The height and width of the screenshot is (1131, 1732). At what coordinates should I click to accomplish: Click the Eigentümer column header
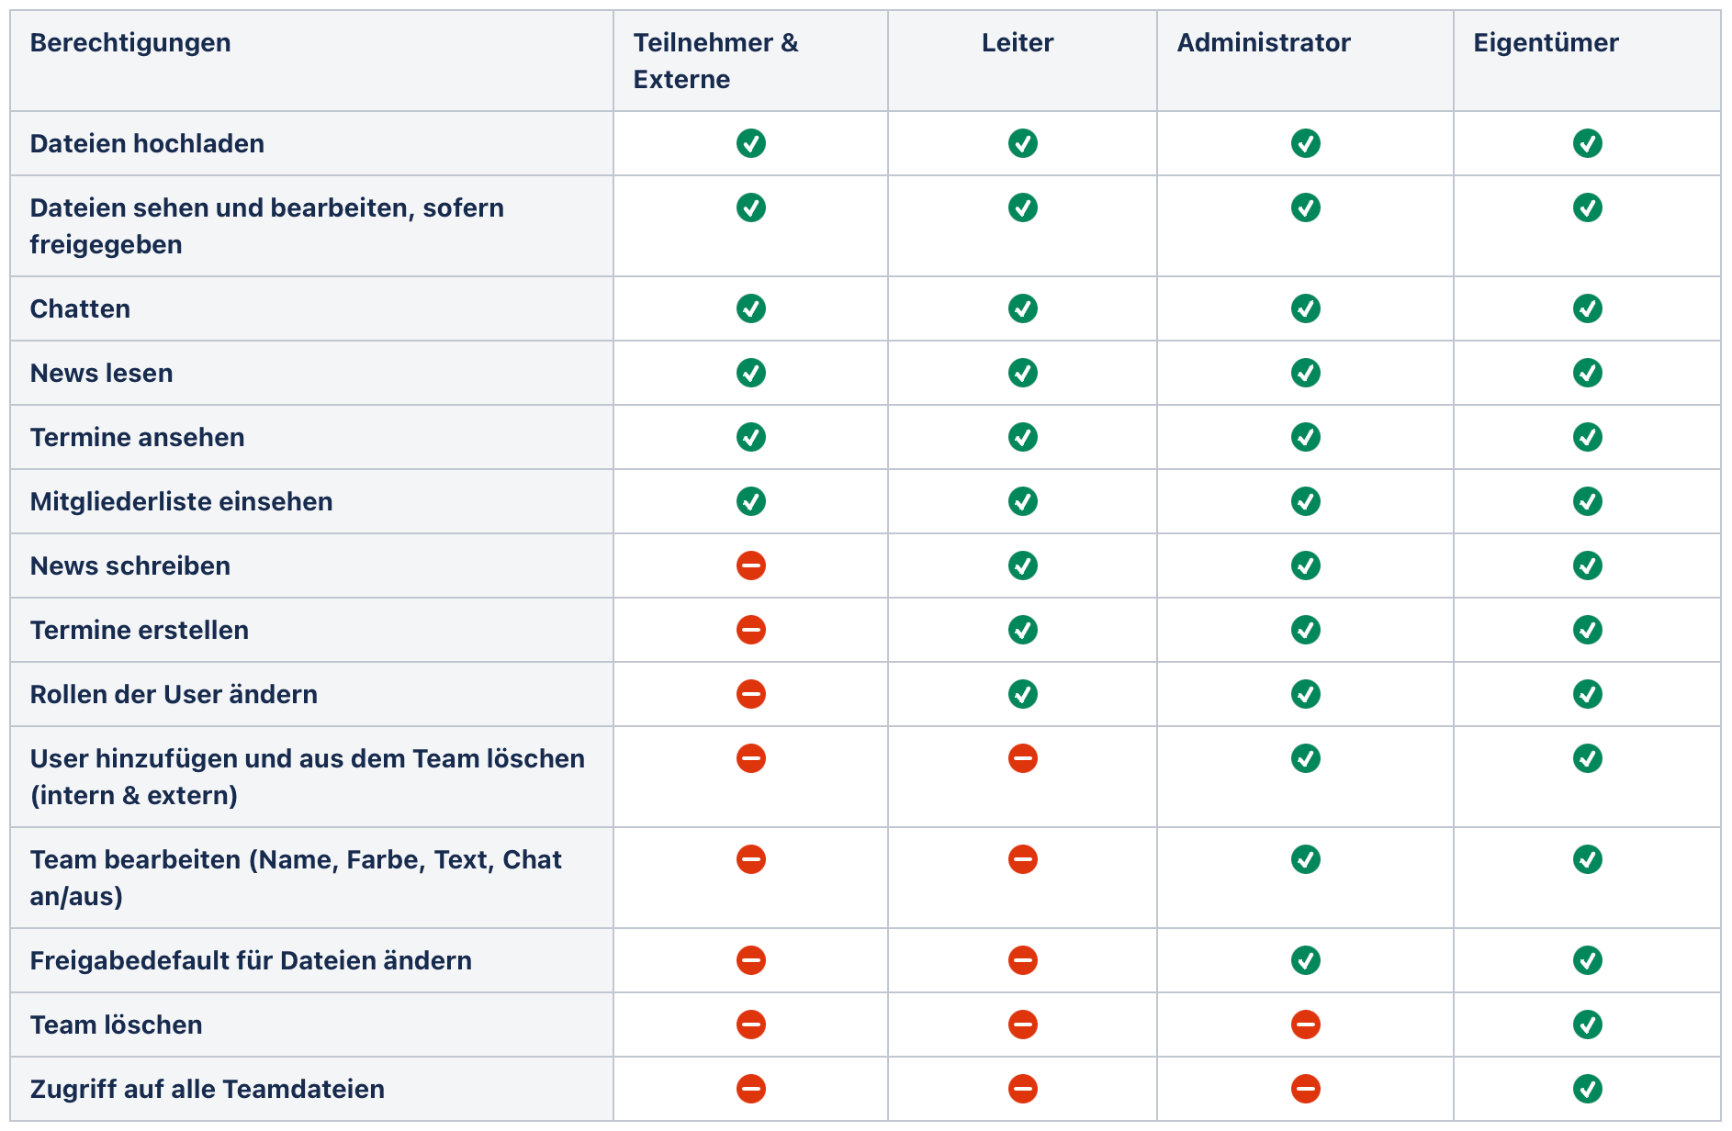(1546, 43)
